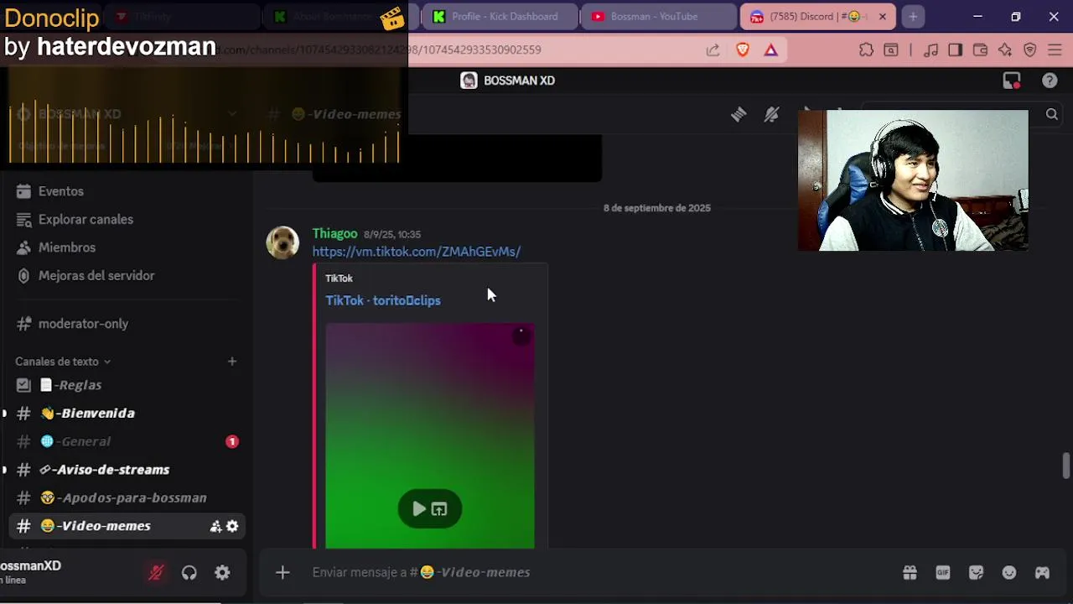Open the Bienvenida channel
This screenshot has height=604, width=1073.
tap(126, 413)
